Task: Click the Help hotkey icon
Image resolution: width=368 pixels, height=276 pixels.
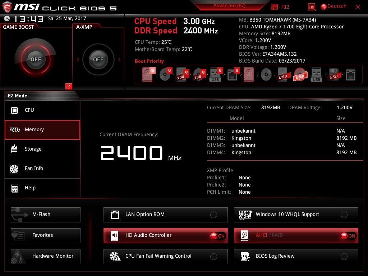Action: pyautogui.click(x=14, y=188)
